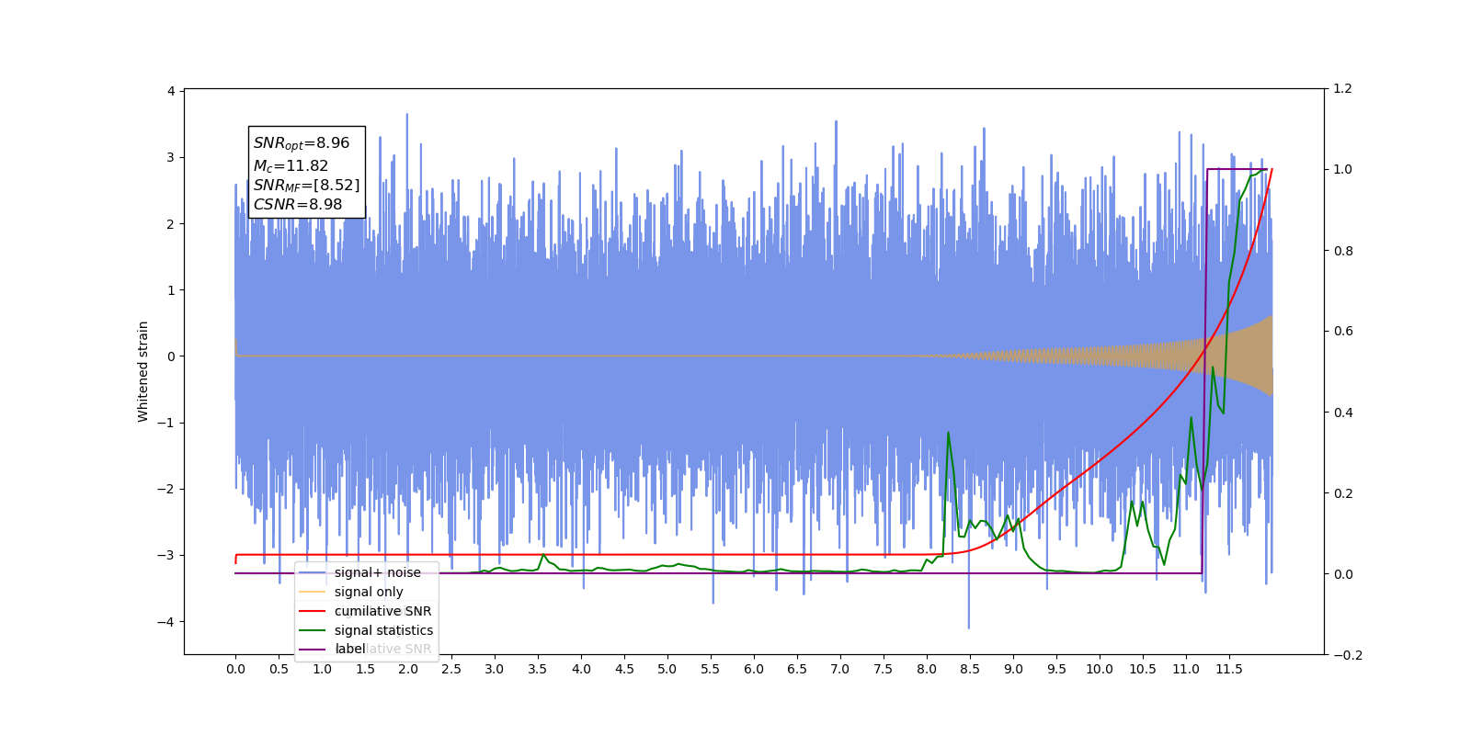The image size is (1471, 735).
Task: Click x-axis tick label 9.0
Action: [1013, 669]
